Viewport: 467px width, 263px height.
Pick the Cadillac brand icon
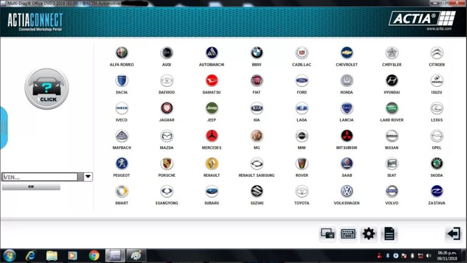(x=302, y=53)
